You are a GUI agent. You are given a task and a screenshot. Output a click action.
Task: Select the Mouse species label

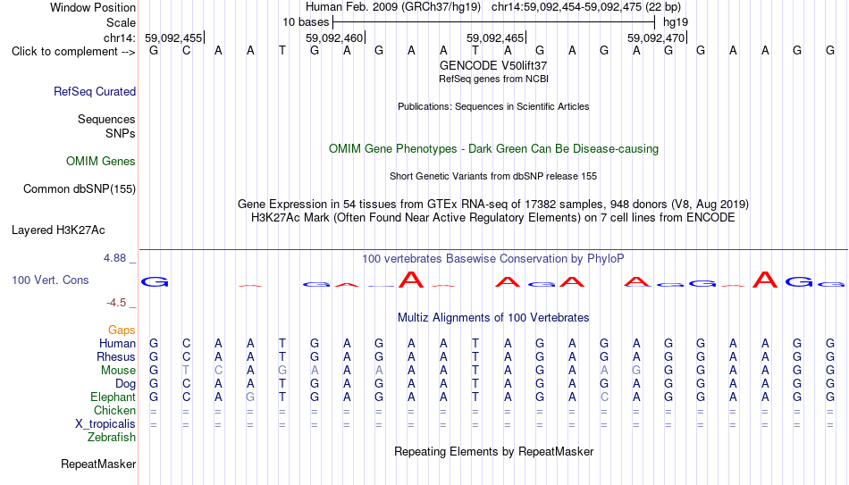118,371
